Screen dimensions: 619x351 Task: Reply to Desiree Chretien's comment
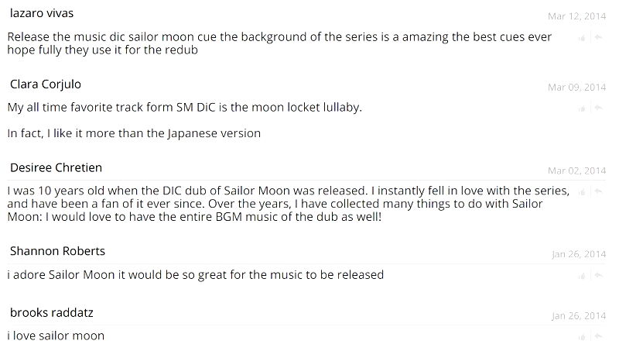coord(598,191)
